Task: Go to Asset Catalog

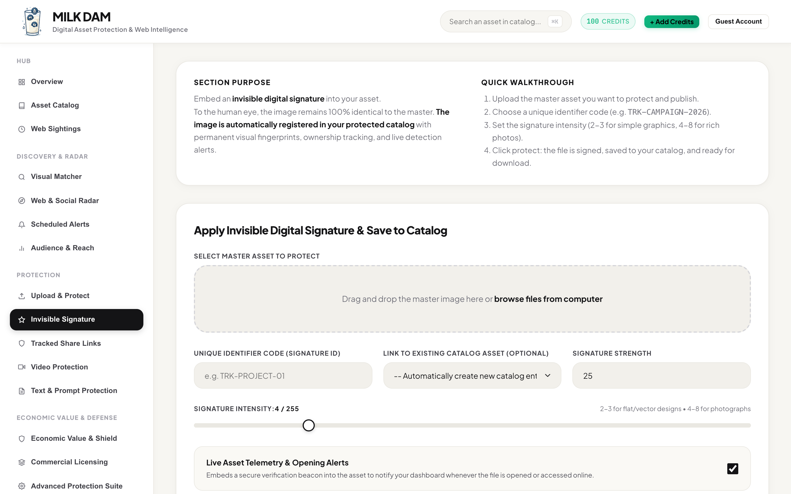Action: click(x=76, y=105)
